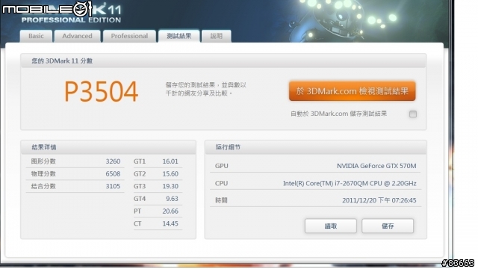The image size is (478, 269).
Task: Click the 物理分數 label
Action: 43,174
